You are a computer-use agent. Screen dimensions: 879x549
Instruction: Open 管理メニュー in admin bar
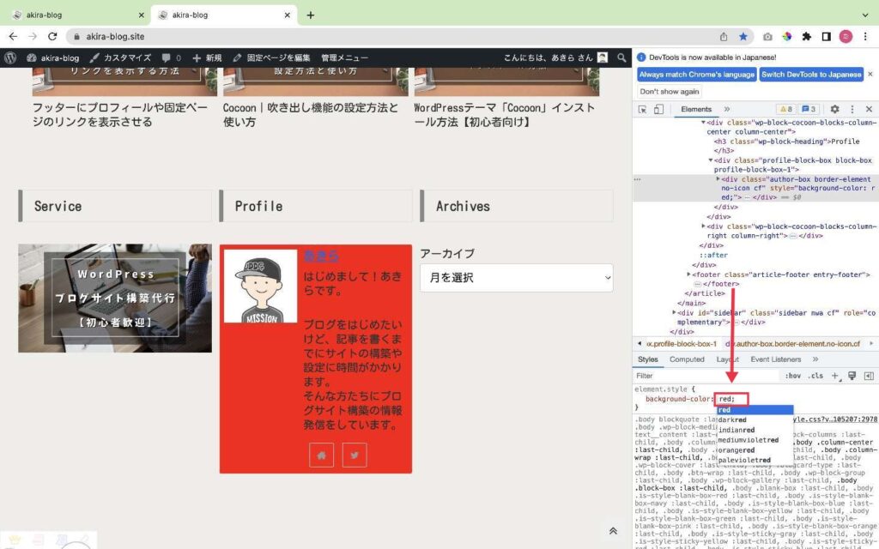(345, 57)
